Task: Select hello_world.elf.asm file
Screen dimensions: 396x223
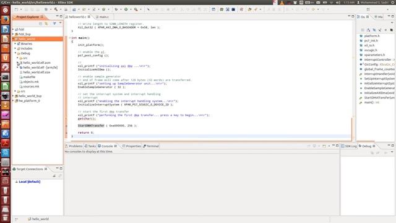Action: point(37,63)
